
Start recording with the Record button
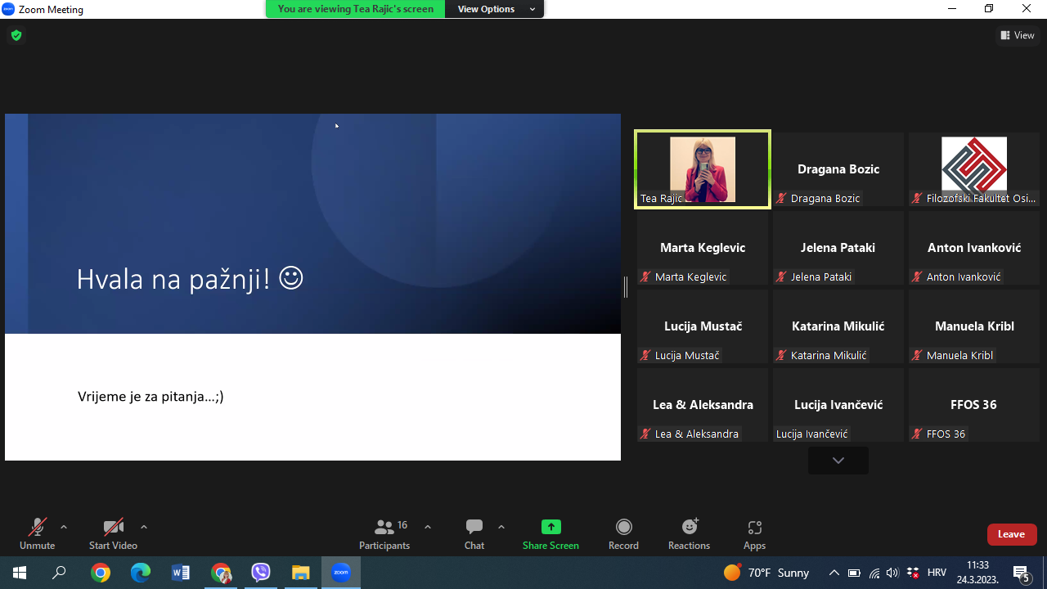623,534
